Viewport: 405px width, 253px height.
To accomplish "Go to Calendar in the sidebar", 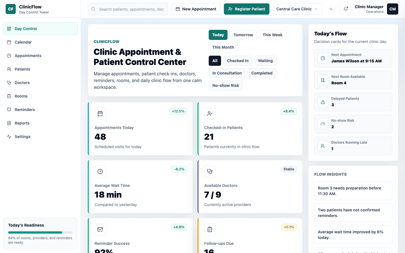I will [x=40, y=42].
